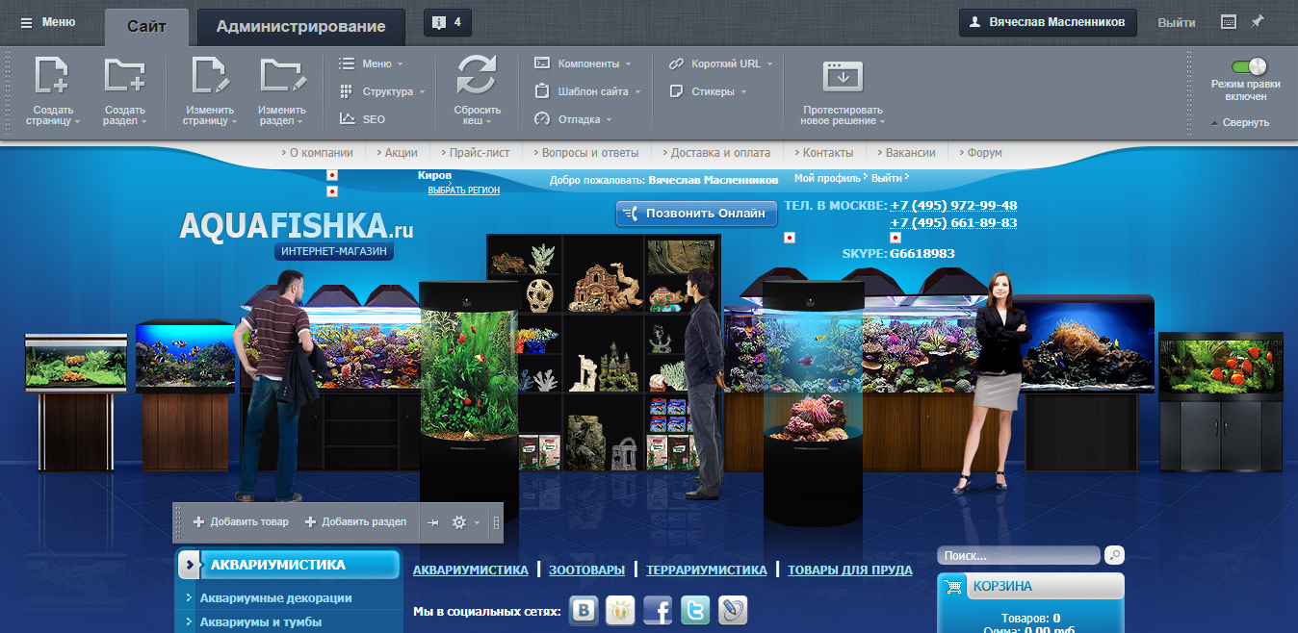Screen dimensions: 1298x633
Task: Open the Twitter social icon
Action: (695, 610)
